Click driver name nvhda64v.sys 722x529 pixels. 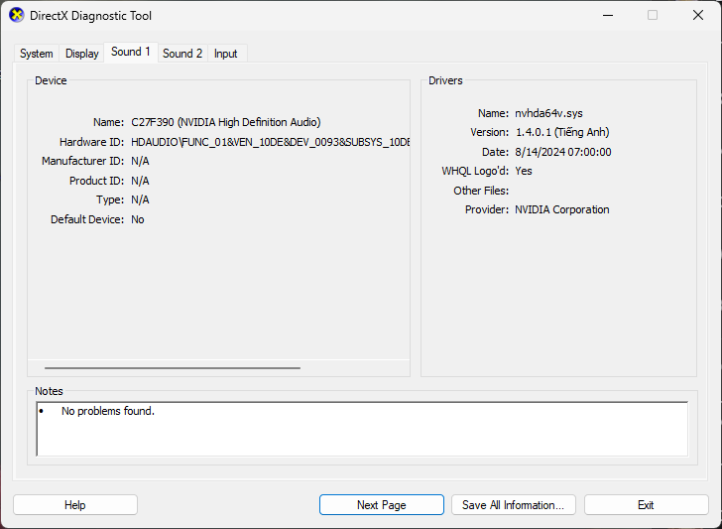(x=548, y=113)
